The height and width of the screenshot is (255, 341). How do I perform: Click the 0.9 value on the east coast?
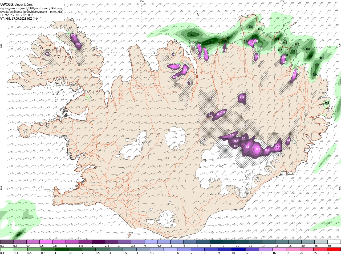pyautogui.click(x=327, y=103)
